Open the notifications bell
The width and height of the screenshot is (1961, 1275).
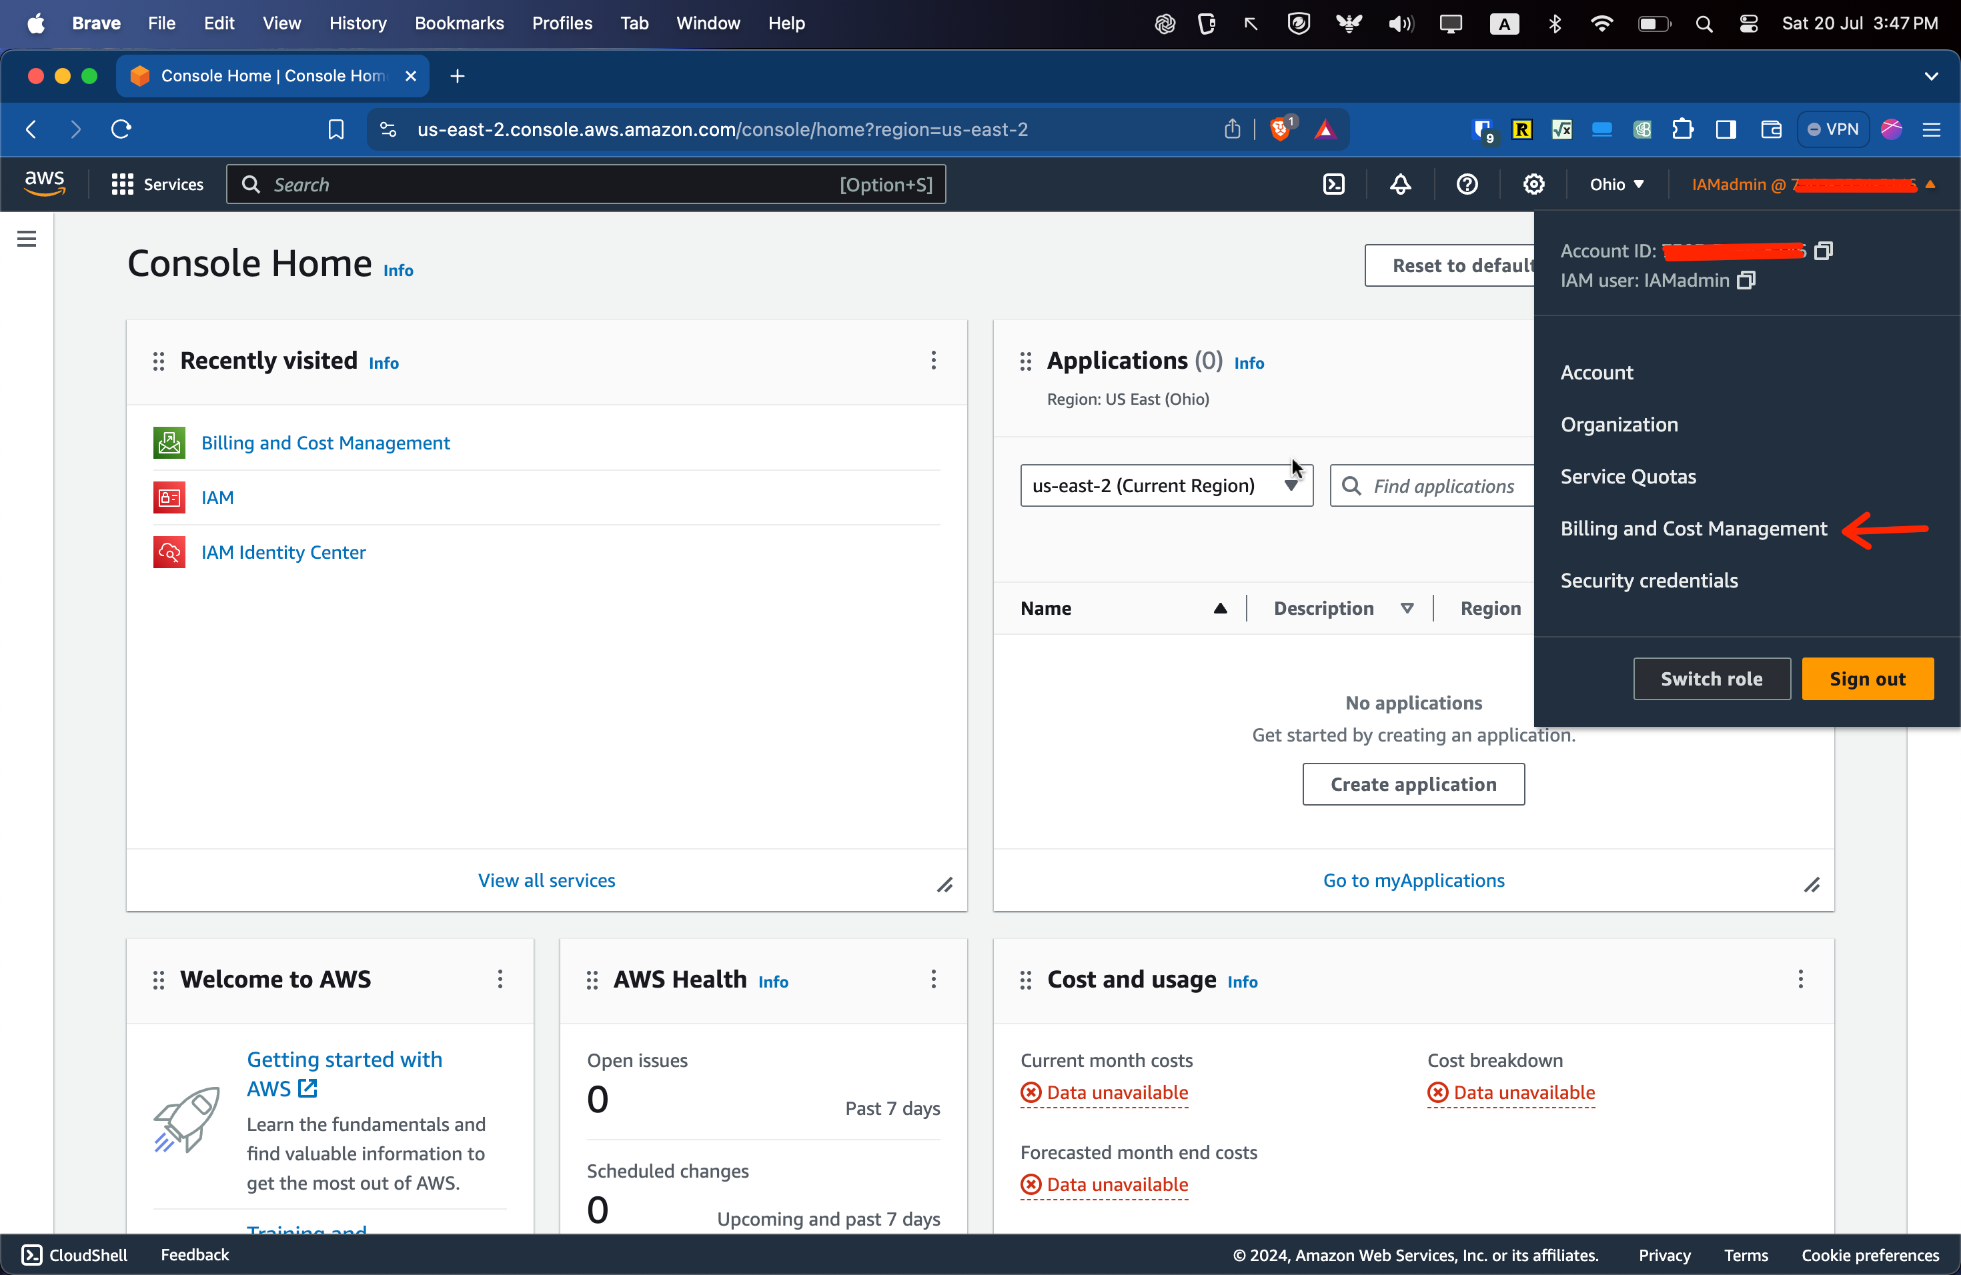[x=1400, y=185]
